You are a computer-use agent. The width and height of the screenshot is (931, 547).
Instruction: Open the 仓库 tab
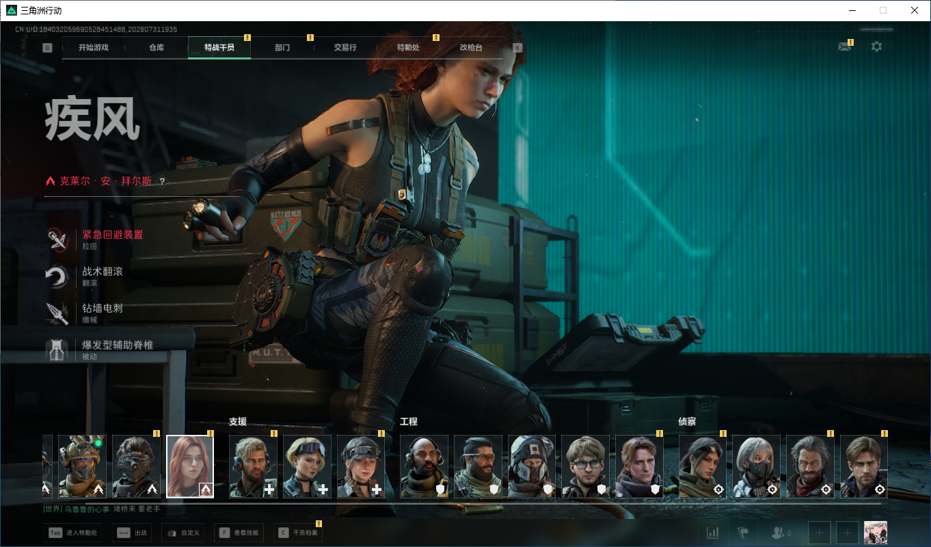pos(157,48)
